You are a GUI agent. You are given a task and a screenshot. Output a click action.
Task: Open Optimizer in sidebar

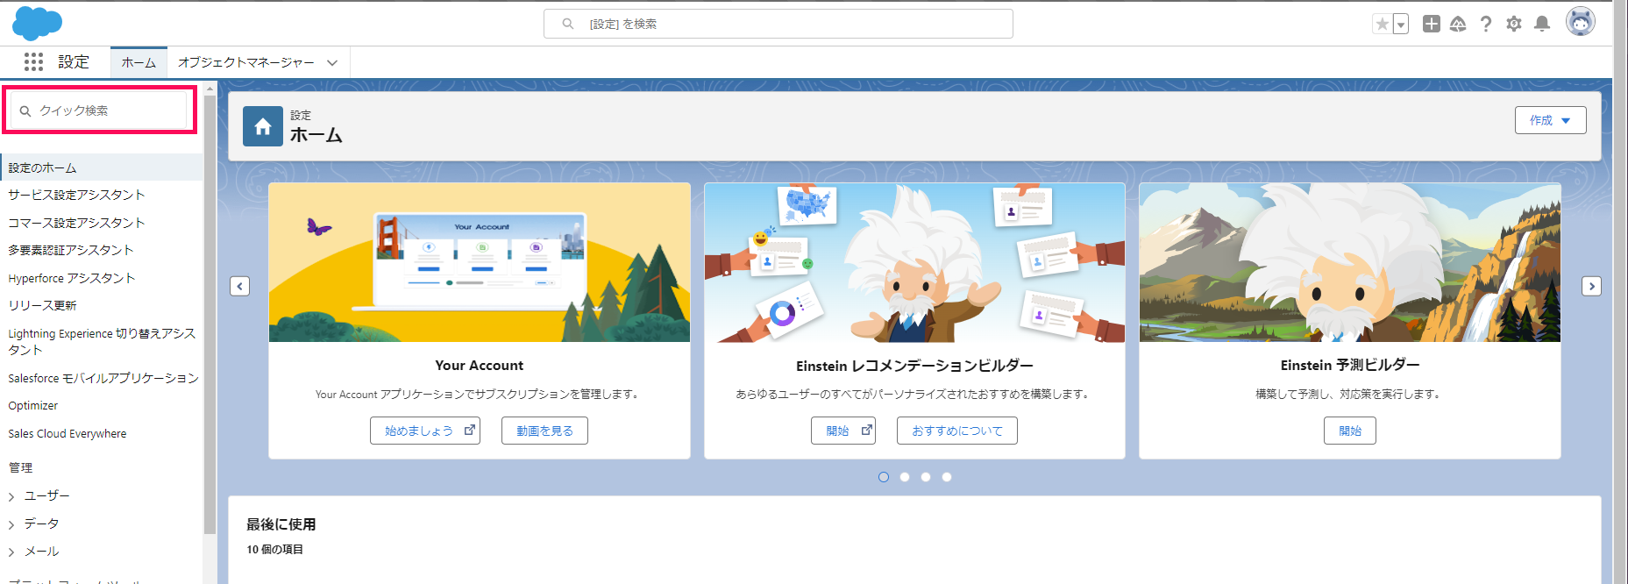pyautogui.click(x=33, y=405)
